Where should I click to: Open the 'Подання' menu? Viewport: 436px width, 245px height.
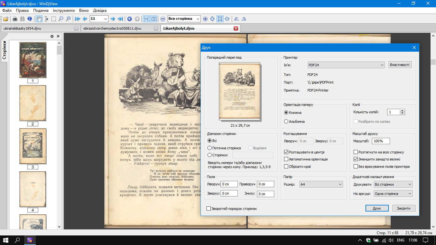coord(41,11)
